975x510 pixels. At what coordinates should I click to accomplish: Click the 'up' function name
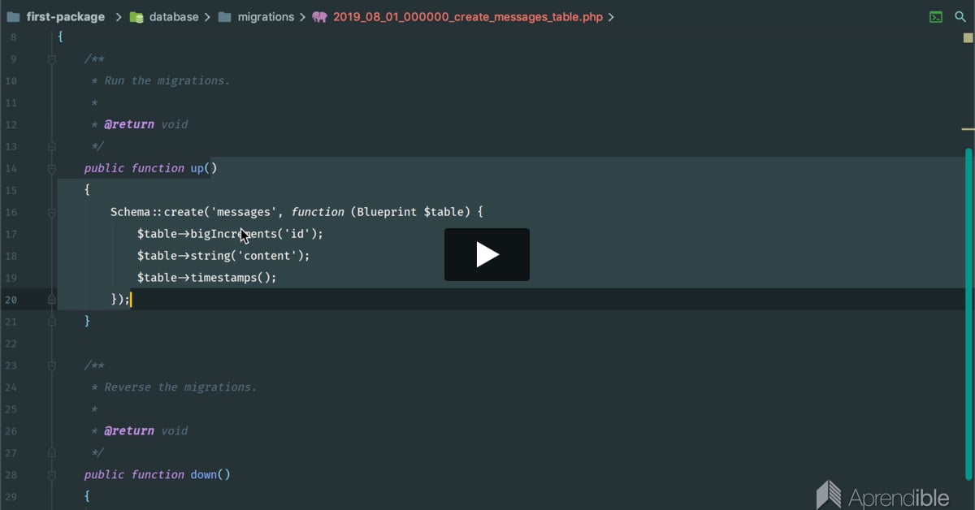[197, 168]
